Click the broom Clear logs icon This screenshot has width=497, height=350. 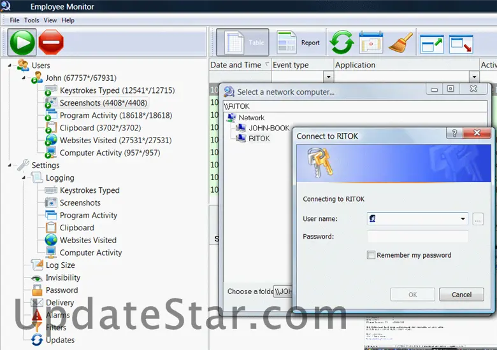[x=400, y=43]
